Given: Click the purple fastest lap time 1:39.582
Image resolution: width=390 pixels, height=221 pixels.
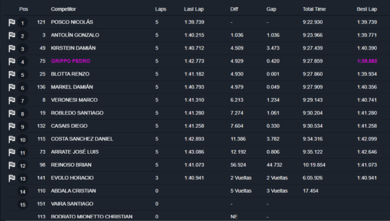Looking at the screenshot, I should point(367,61).
